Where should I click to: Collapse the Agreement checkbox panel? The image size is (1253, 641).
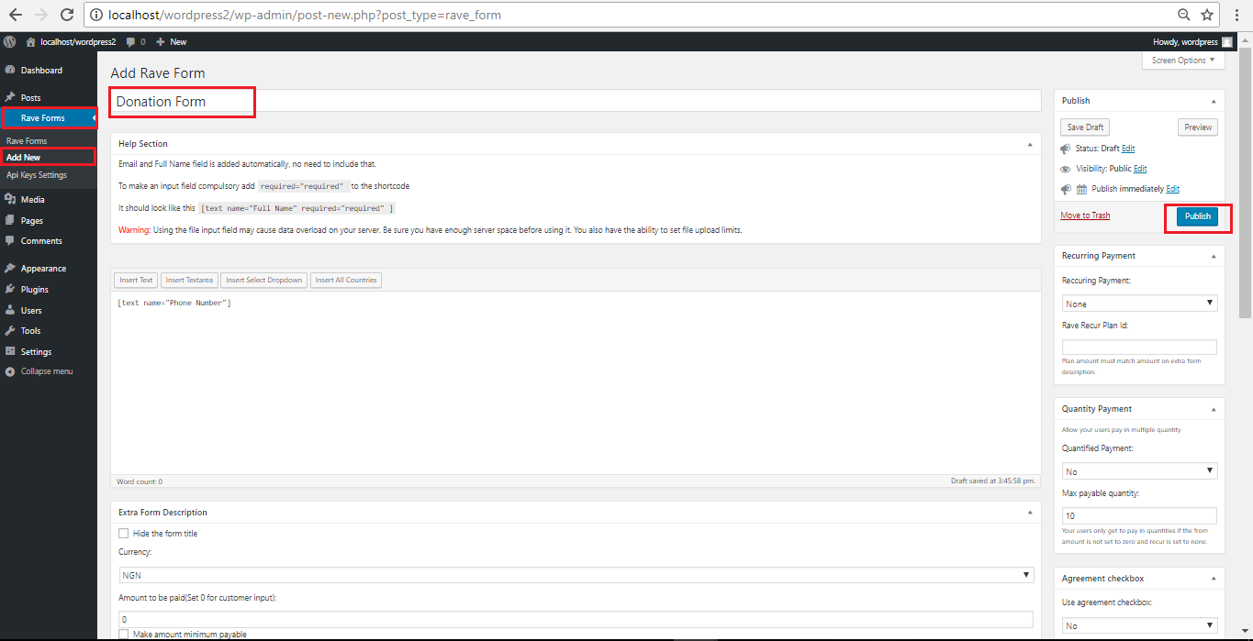pyautogui.click(x=1214, y=579)
